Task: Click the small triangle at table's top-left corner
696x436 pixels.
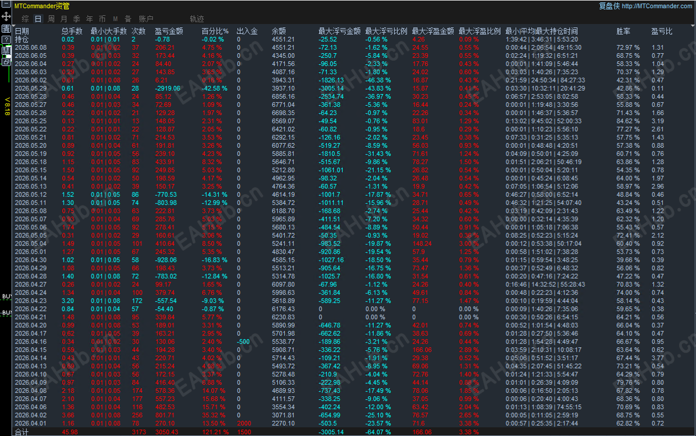Action: click(13, 25)
